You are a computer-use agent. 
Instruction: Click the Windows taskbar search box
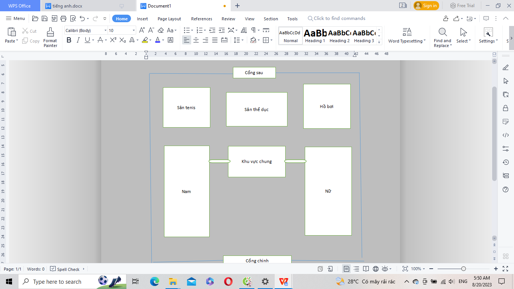click(x=56, y=281)
